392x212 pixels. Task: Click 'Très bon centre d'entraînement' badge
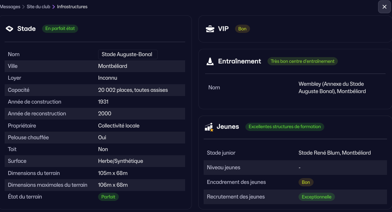coord(302,61)
